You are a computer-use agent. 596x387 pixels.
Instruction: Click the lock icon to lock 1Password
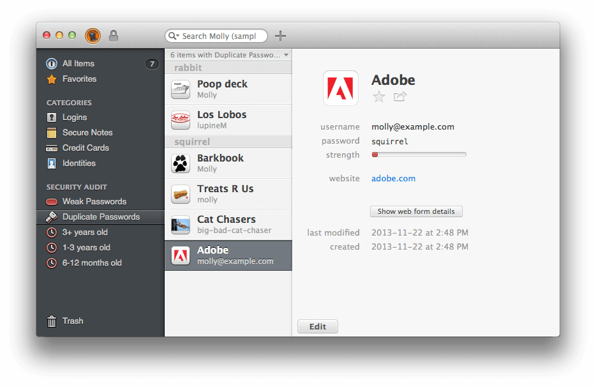(x=113, y=35)
